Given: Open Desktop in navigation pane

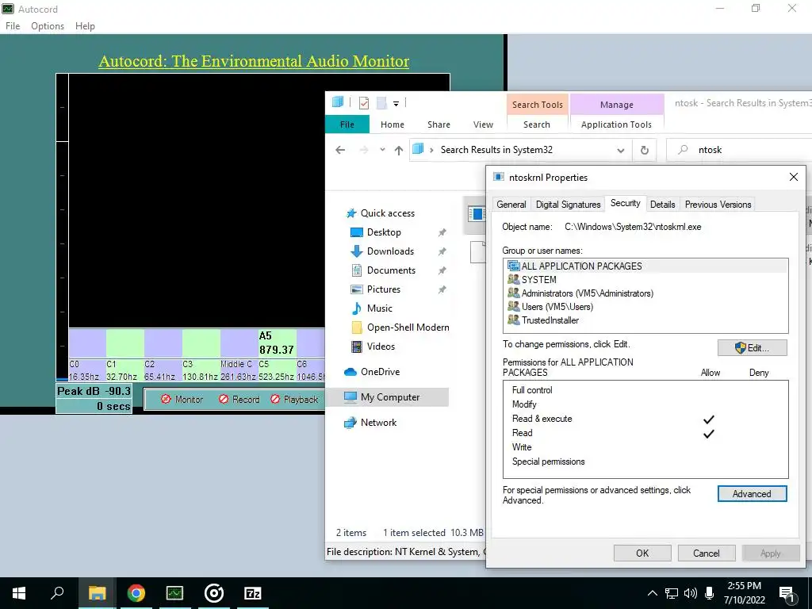Looking at the screenshot, I should 384,232.
